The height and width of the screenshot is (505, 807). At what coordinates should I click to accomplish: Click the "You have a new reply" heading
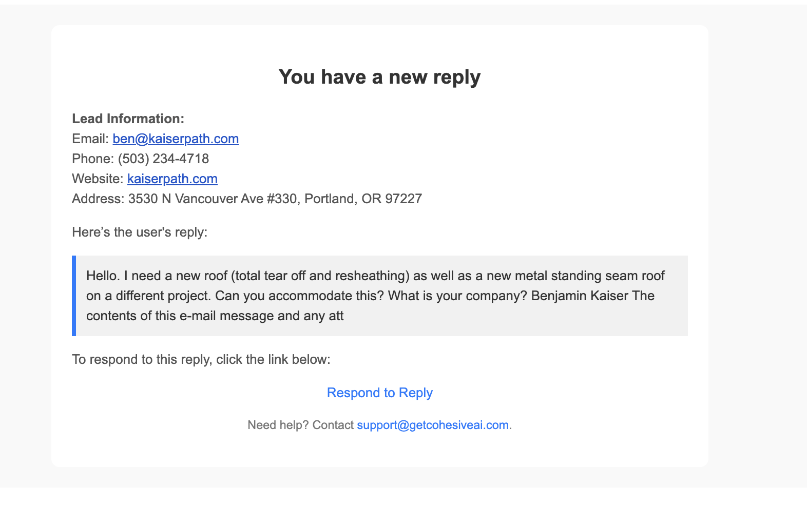[x=379, y=77]
